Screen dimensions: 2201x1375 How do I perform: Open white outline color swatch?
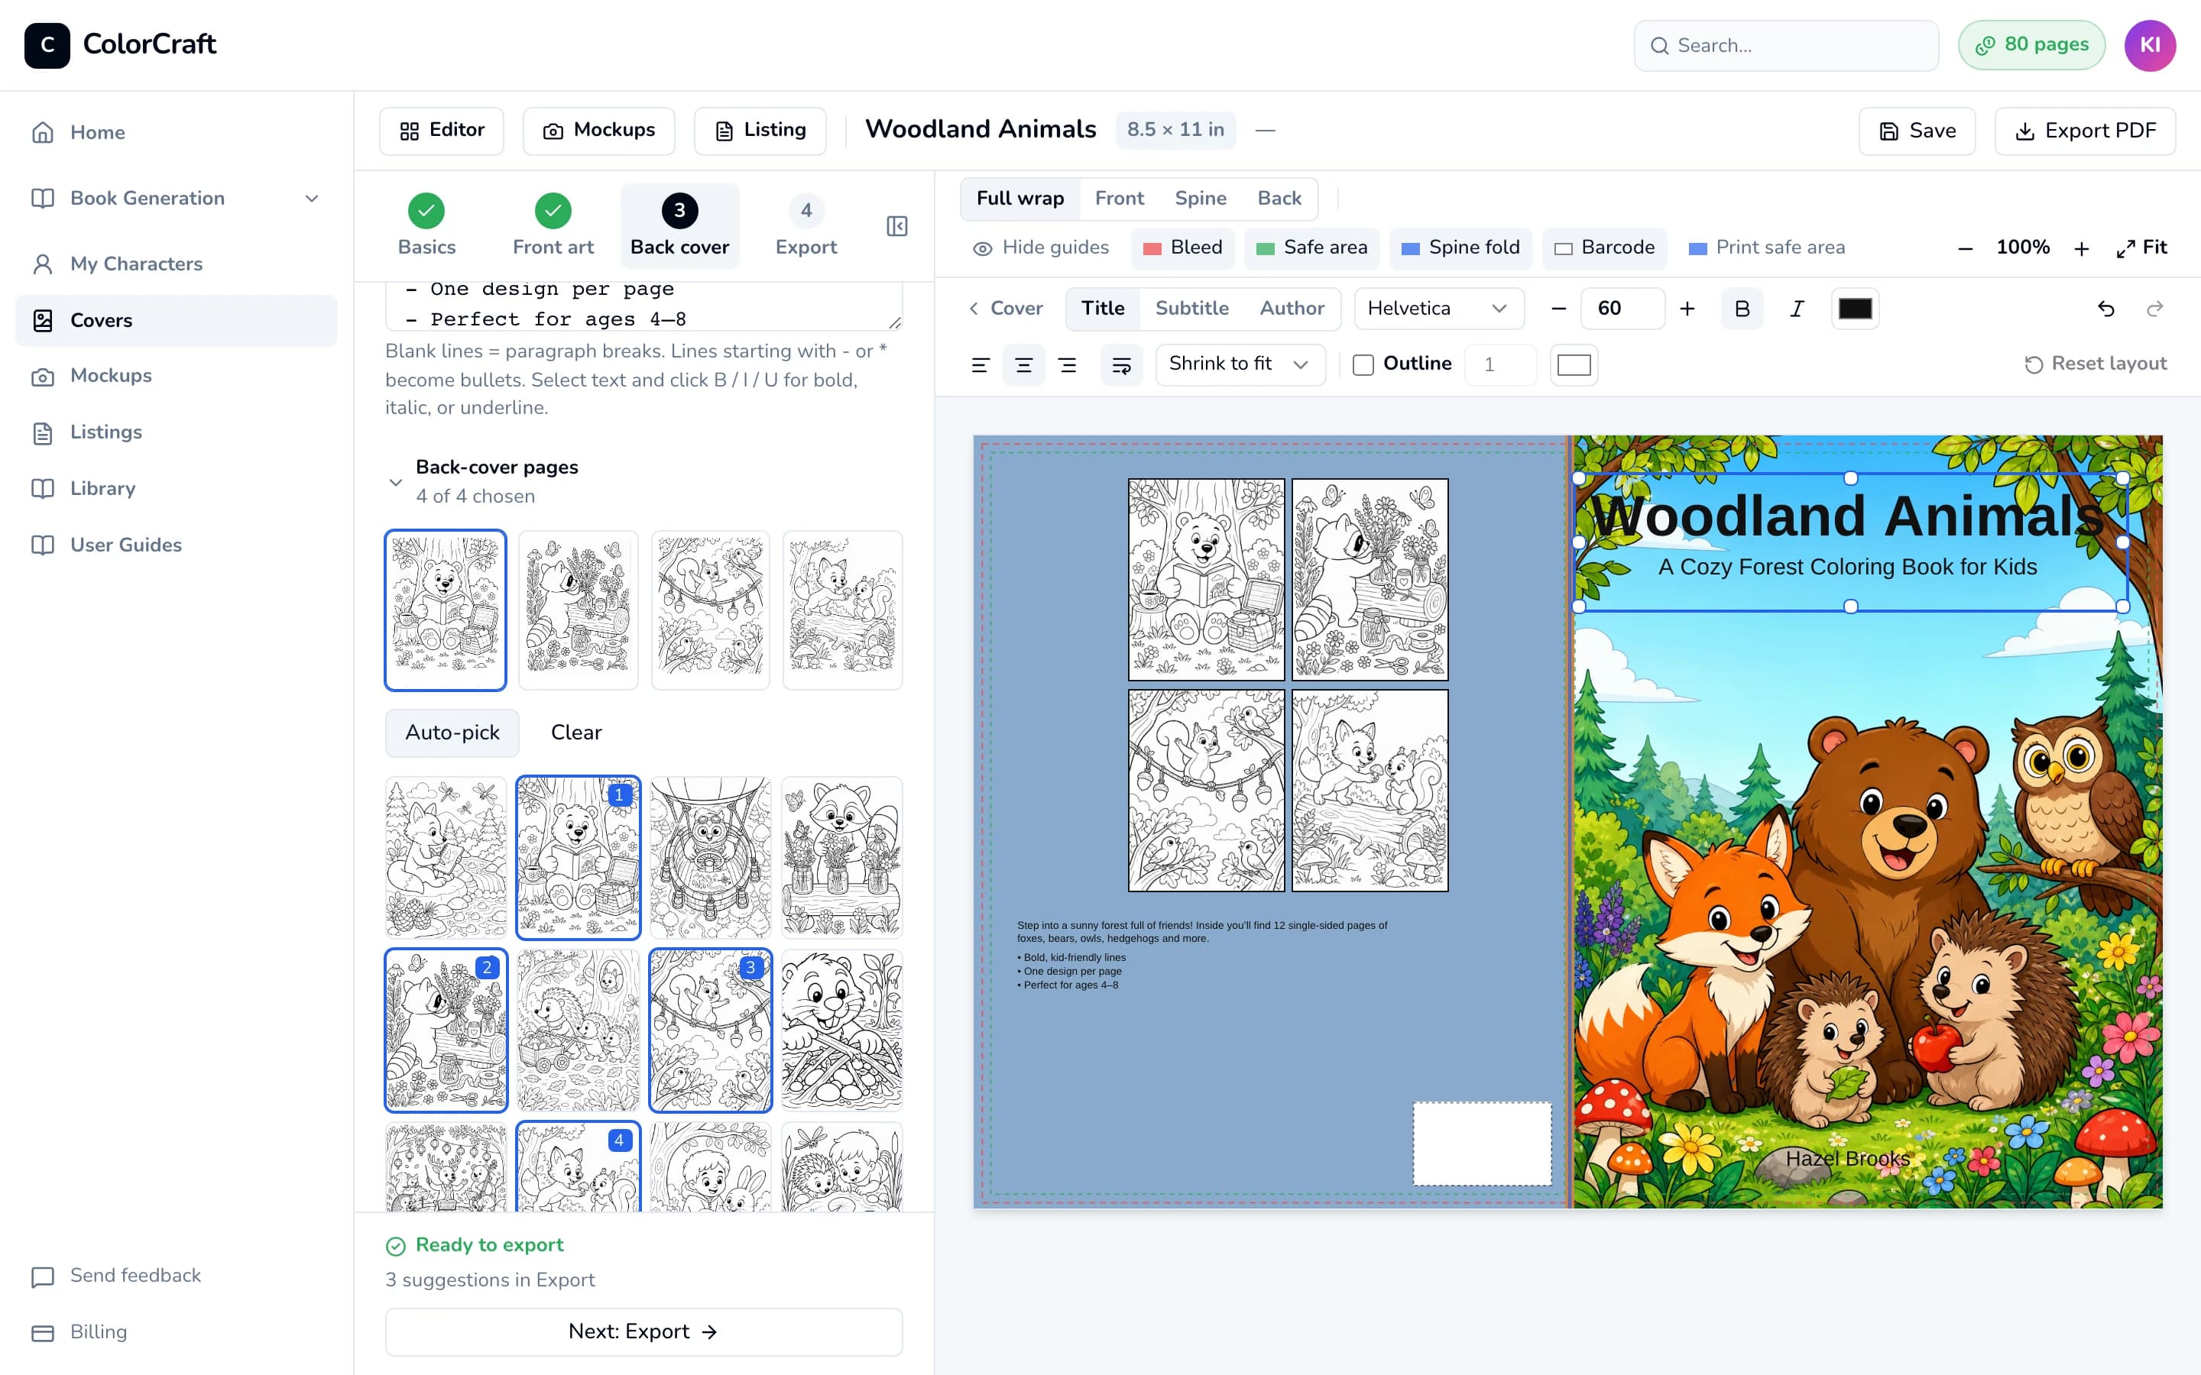[1574, 364]
